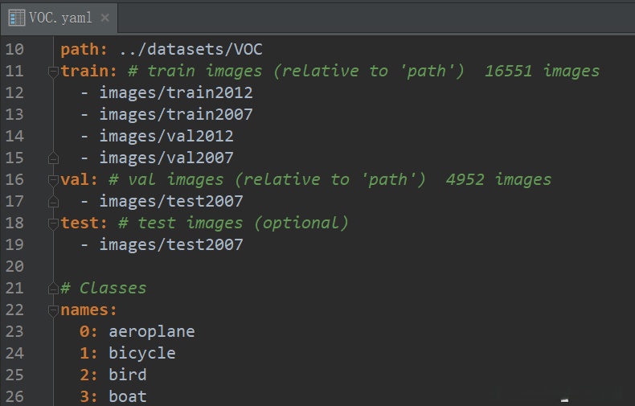Click the 'bird' class name
The image size is (635, 406).
[128, 375]
